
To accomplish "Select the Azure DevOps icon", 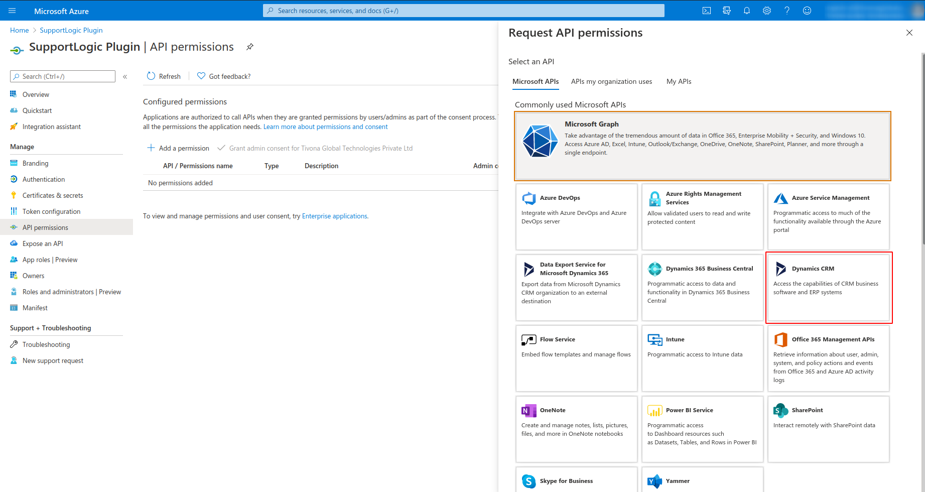I will click(x=529, y=198).
